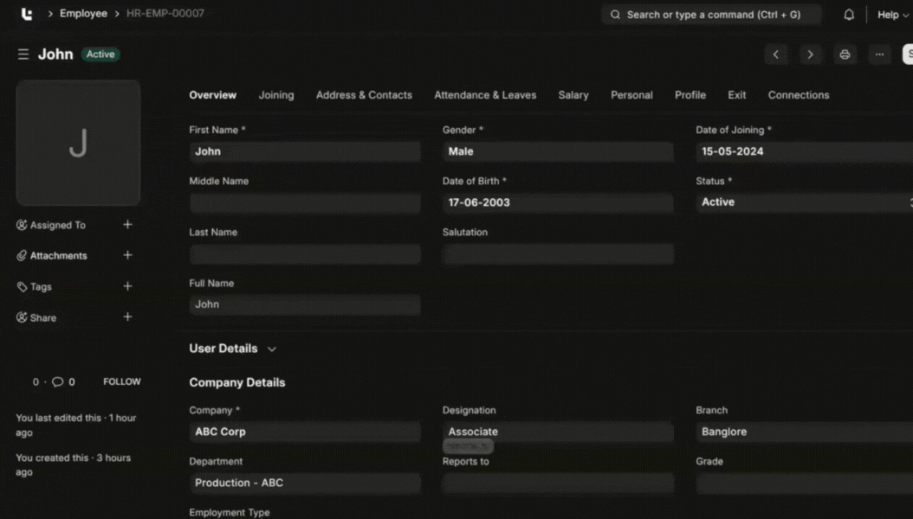Open the Status select dropdown

[804, 202]
